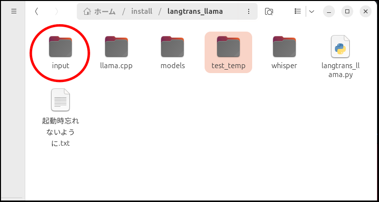Open the path bar three-dot menu
Image resolution: width=379 pixels, height=202 pixels.
tap(246, 11)
